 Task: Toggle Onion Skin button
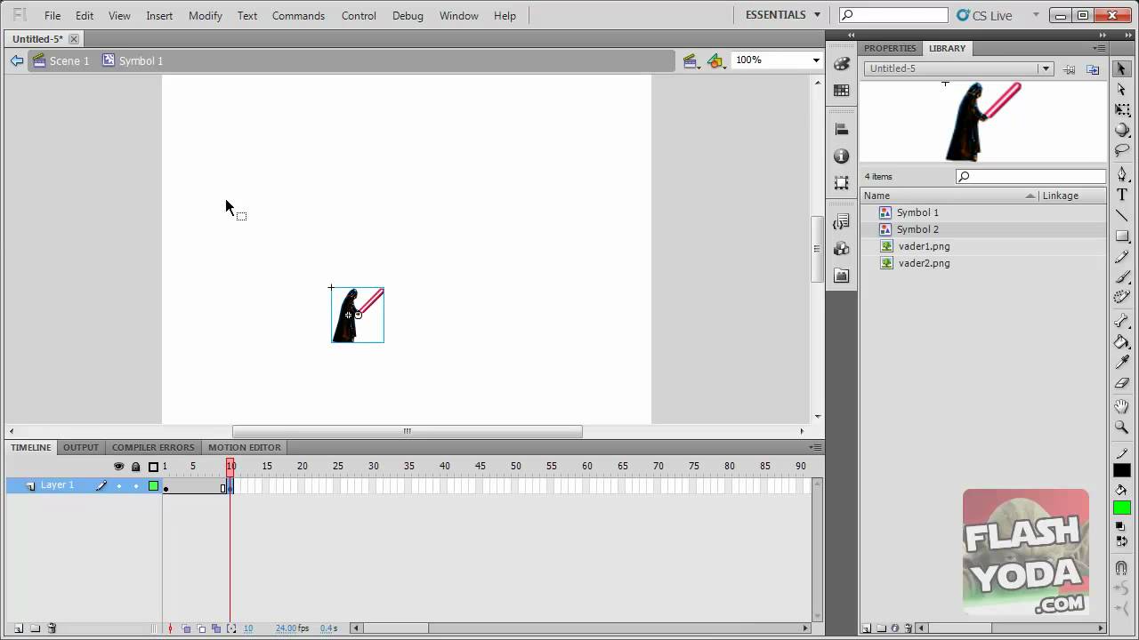pyautogui.click(x=186, y=628)
